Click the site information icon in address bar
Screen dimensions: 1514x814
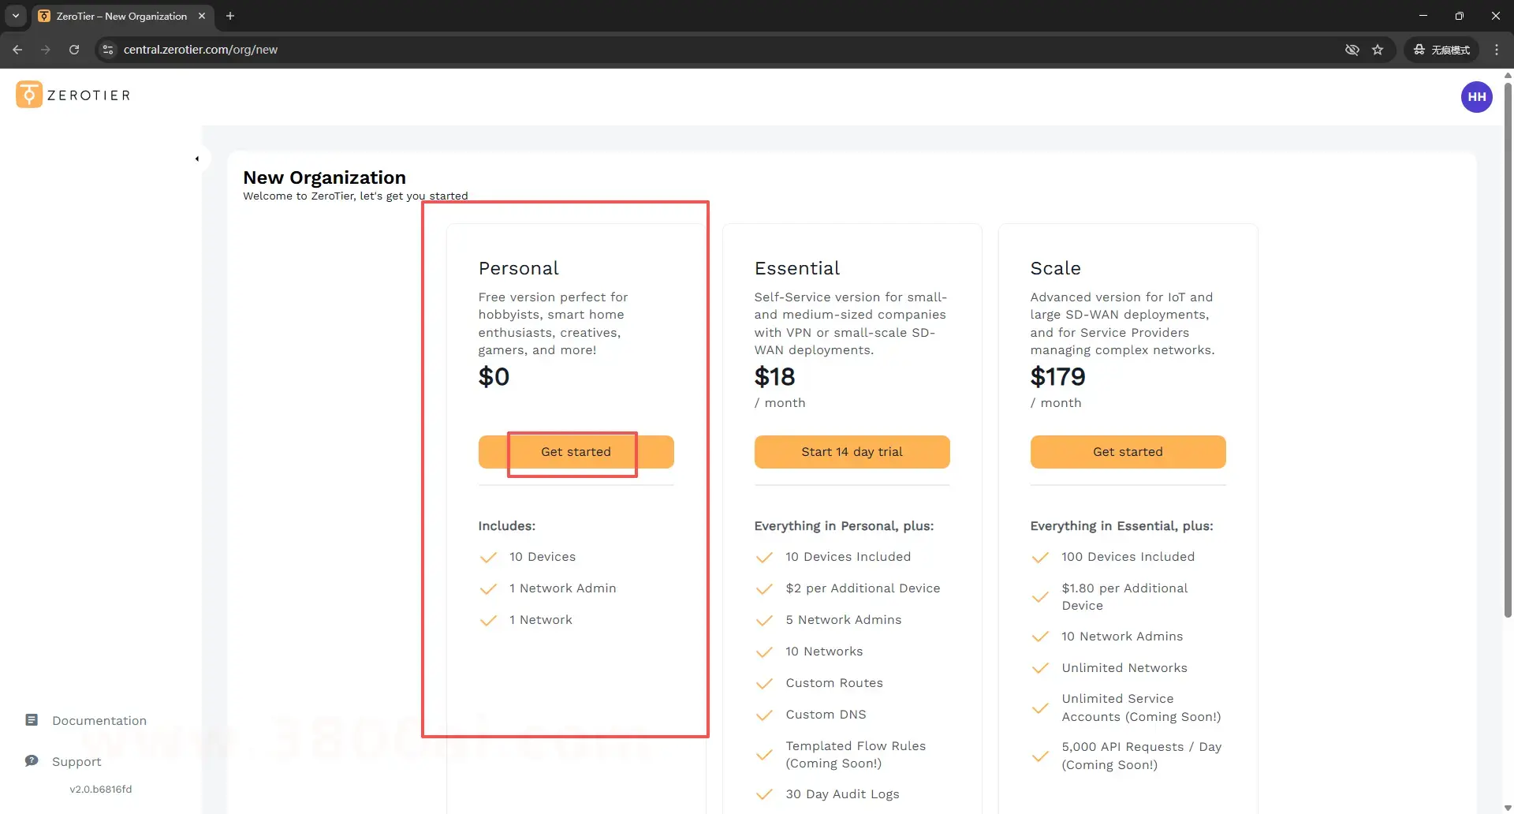[108, 50]
